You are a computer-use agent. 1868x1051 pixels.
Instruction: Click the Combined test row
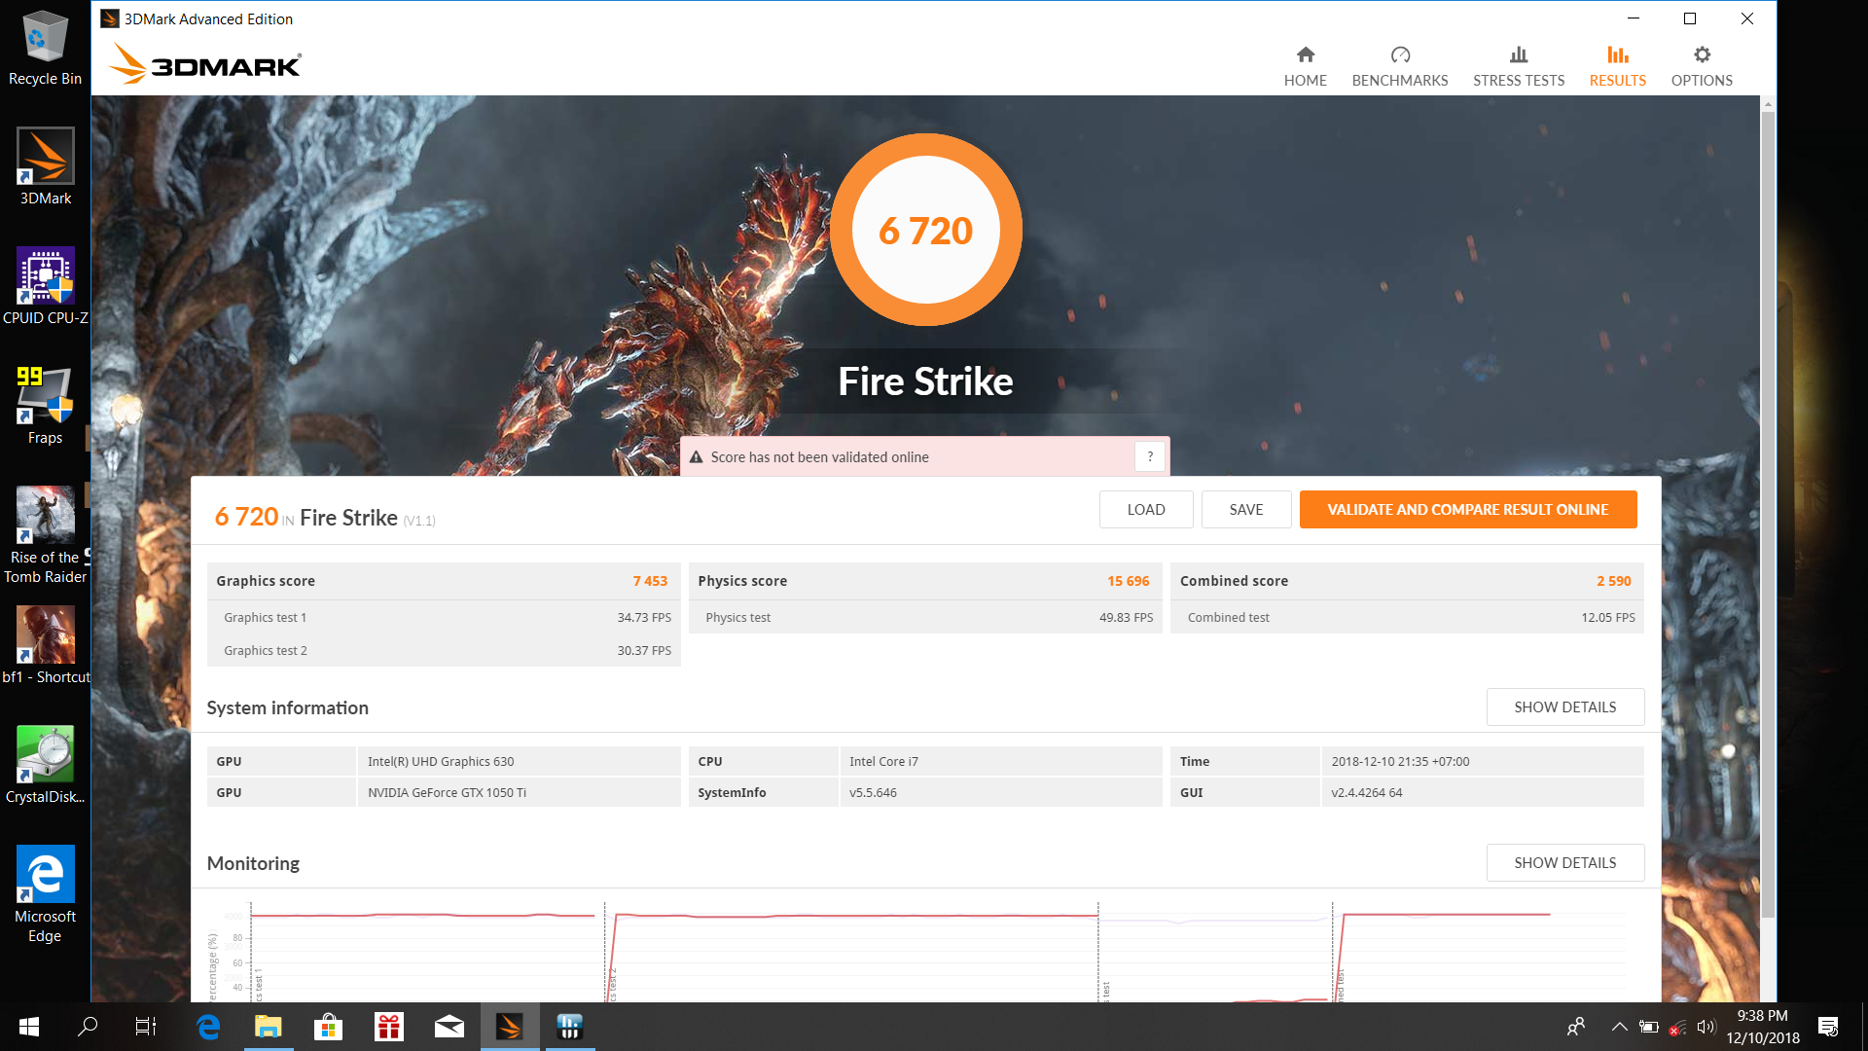point(1407,617)
